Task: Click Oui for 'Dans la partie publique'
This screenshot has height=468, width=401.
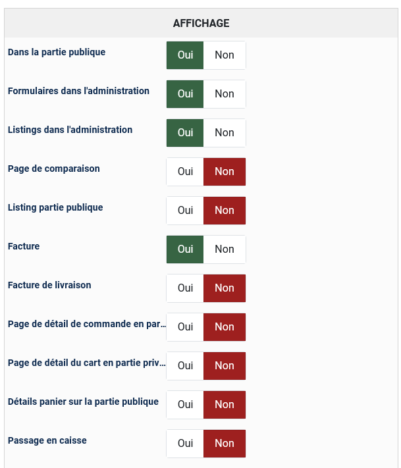Action: click(185, 55)
